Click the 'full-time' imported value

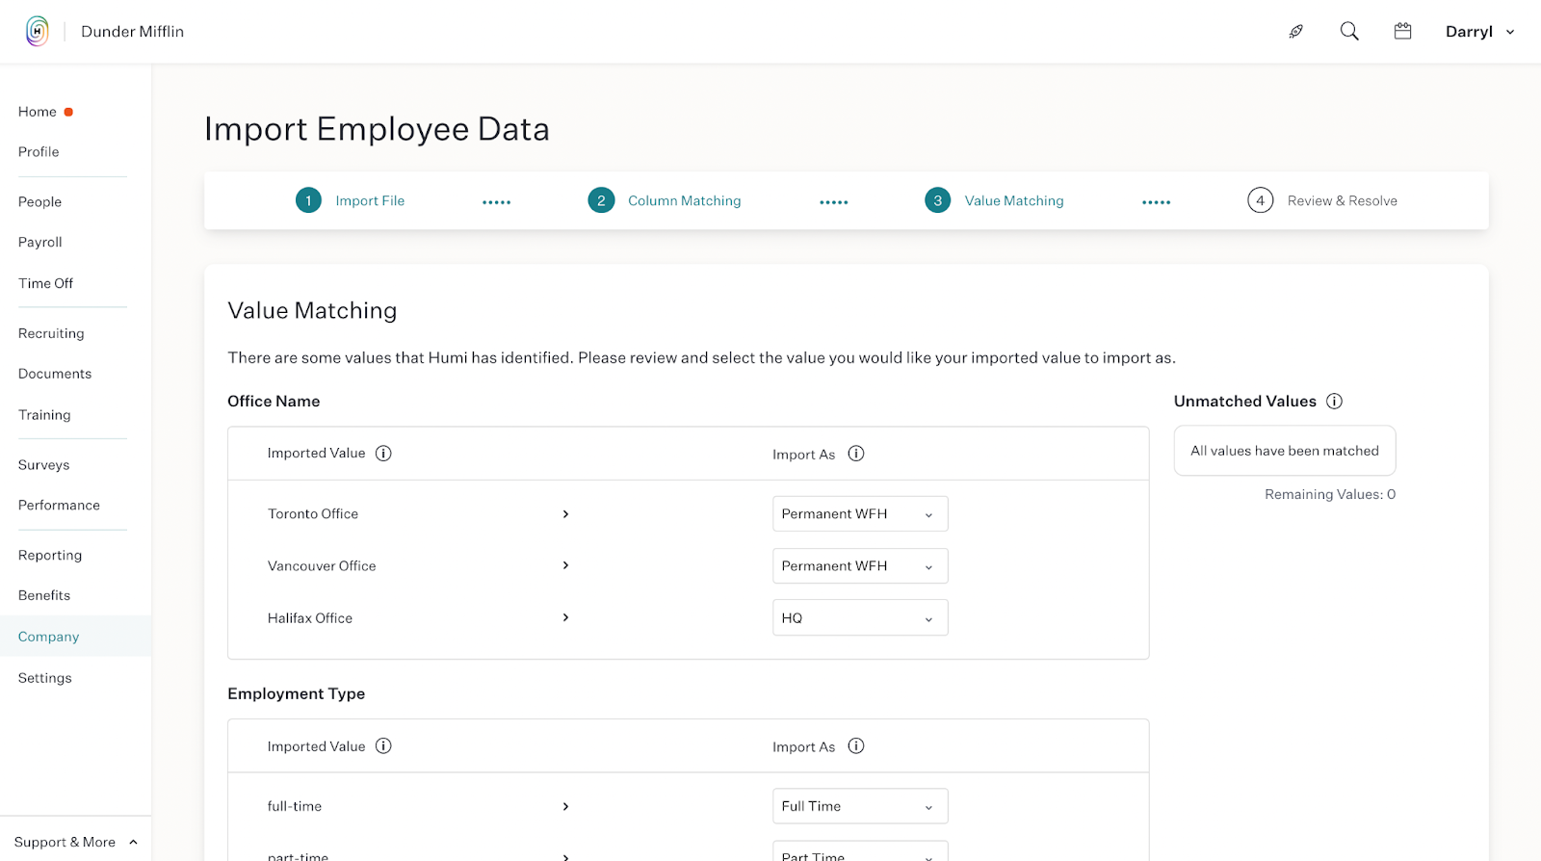295,807
